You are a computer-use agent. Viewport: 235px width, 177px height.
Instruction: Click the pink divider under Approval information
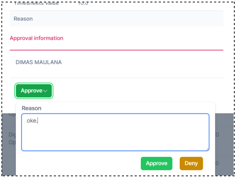(x=116, y=50)
